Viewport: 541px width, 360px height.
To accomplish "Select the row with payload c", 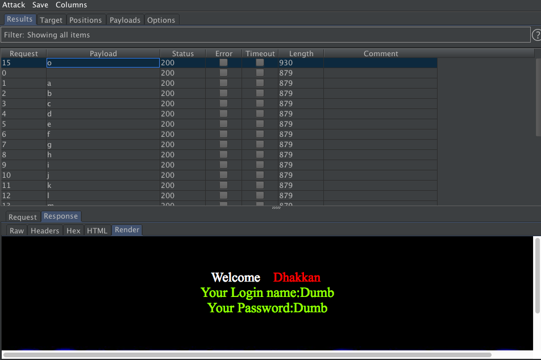I will pyautogui.click(x=219, y=103).
